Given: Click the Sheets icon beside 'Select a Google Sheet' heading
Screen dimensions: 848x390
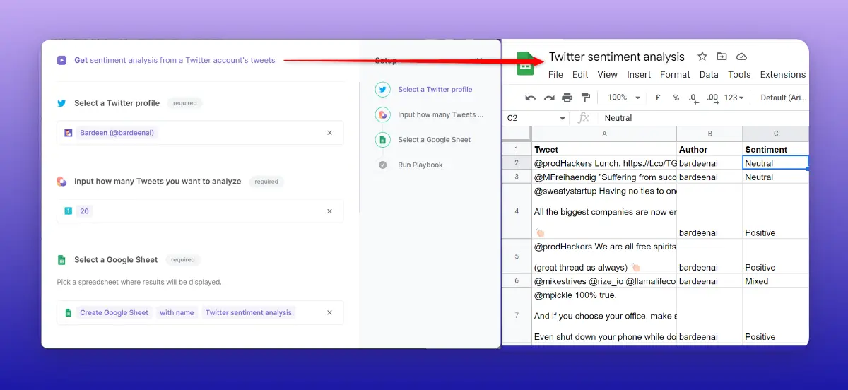Looking at the screenshot, I should pos(62,260).
